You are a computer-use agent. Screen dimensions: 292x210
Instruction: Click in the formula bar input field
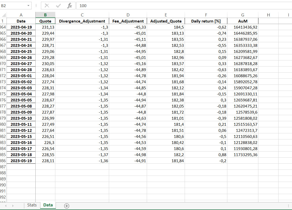(x=177, y=6)
